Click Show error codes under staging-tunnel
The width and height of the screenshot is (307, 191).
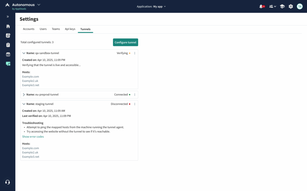33,136
